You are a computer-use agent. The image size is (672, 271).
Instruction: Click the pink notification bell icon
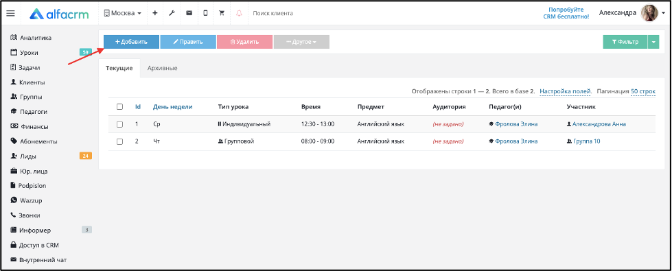(239, 13)
